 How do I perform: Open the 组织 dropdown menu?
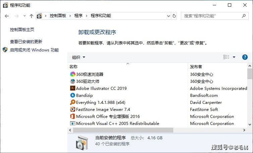[x=78, y=57]
